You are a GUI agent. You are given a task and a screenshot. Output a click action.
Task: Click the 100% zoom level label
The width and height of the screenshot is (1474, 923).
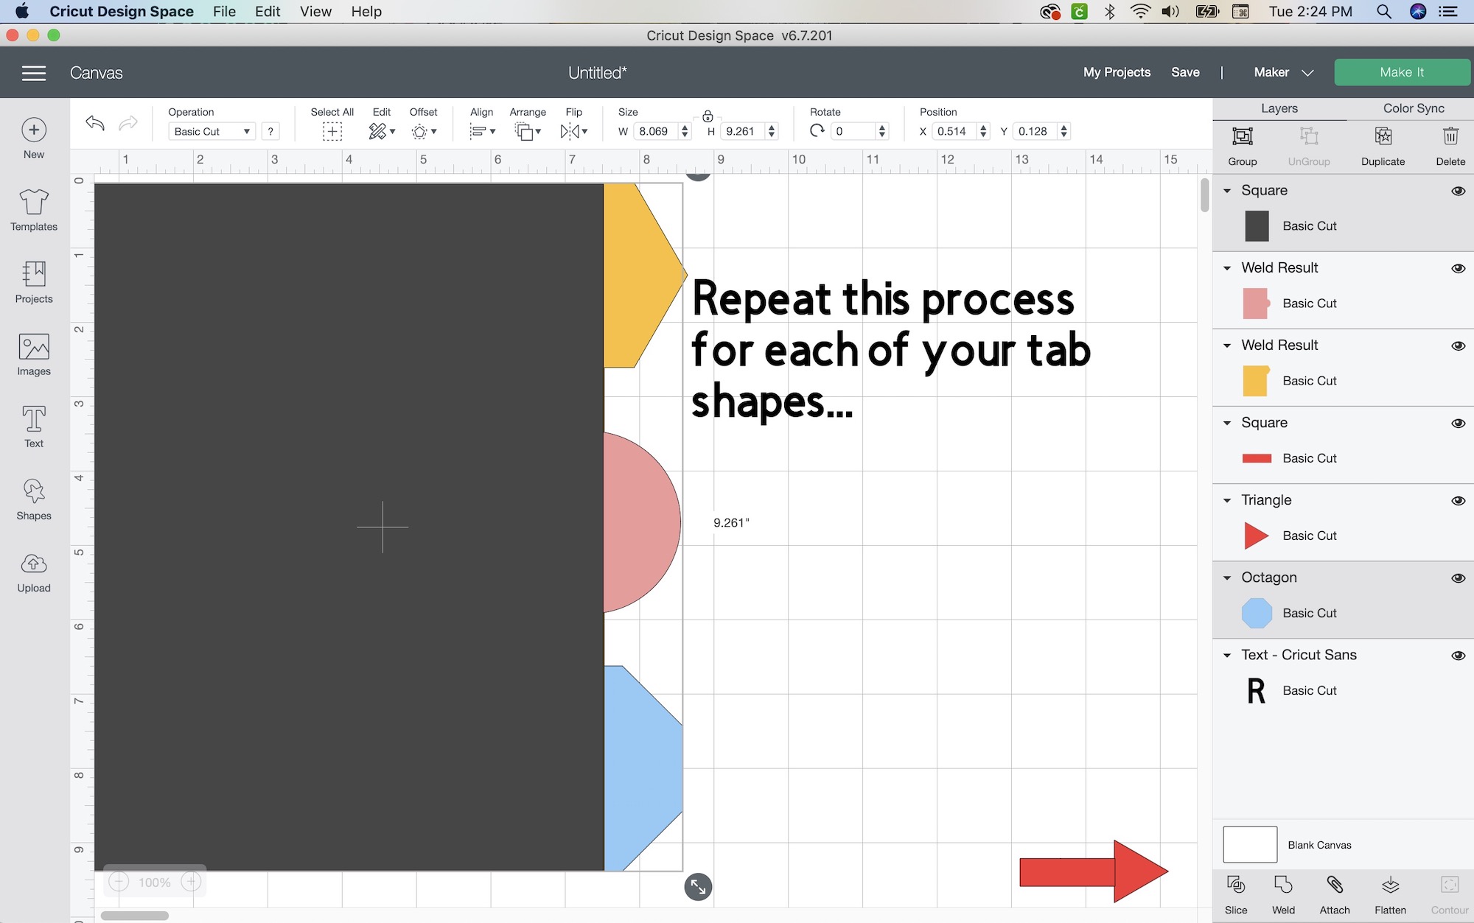[155, 882]
